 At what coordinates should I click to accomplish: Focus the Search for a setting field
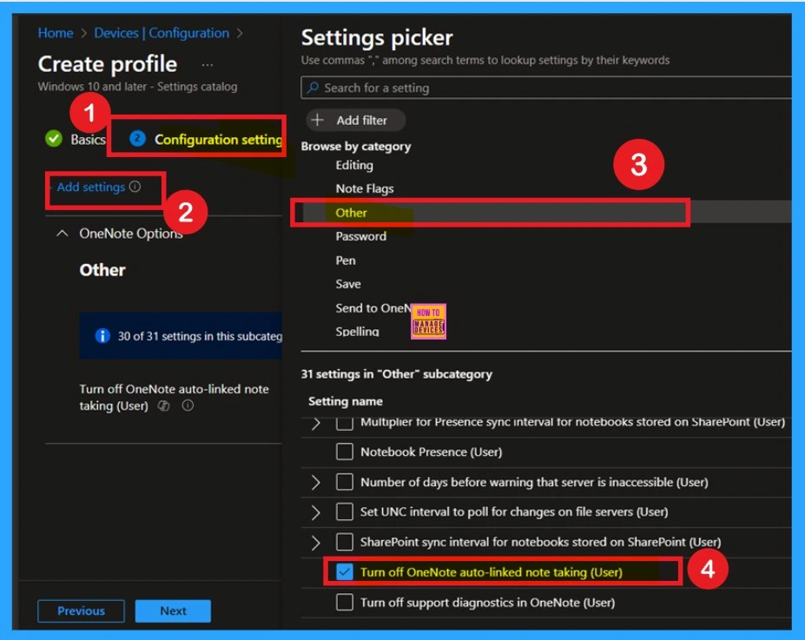[x=546, y=88]
